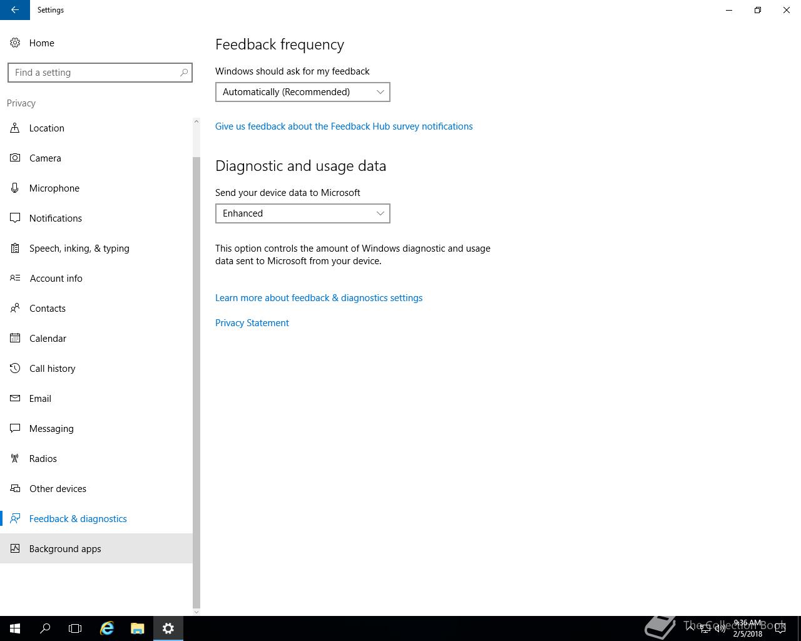Screen dimensions: 801x641
Task: Open Email privacy page
Action: [96, 398]
